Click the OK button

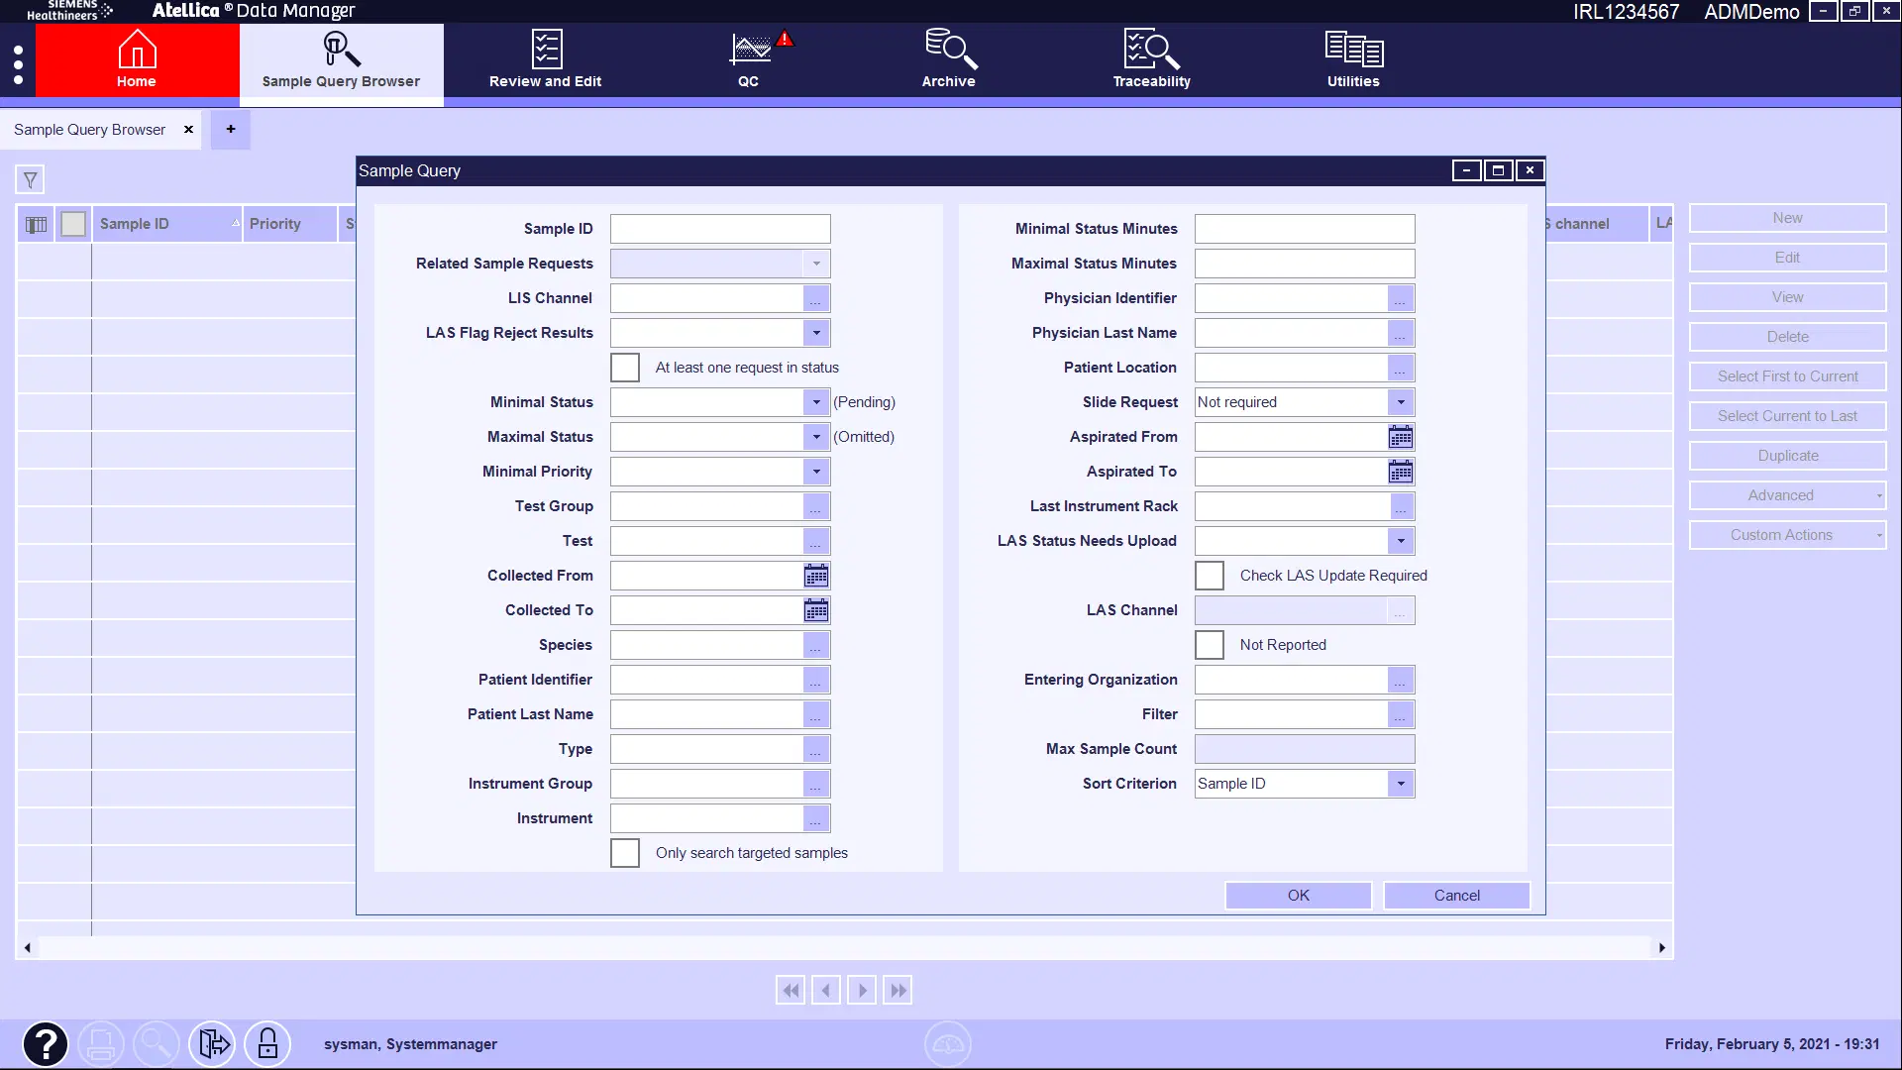coord(1298,895)
